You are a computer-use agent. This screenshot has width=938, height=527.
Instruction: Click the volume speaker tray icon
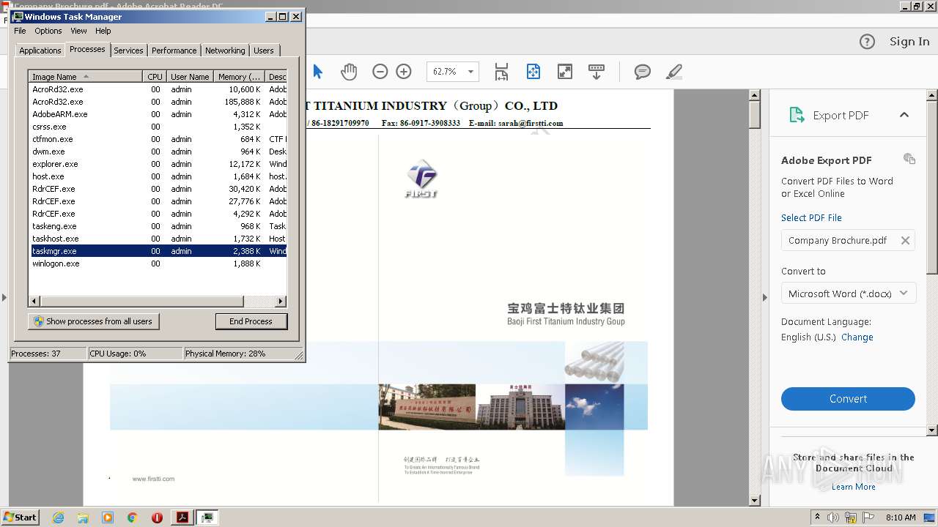[x=833, y=517]
